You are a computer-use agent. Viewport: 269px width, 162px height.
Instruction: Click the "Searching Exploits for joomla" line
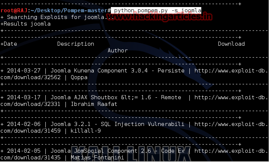[x=52, y=17]
